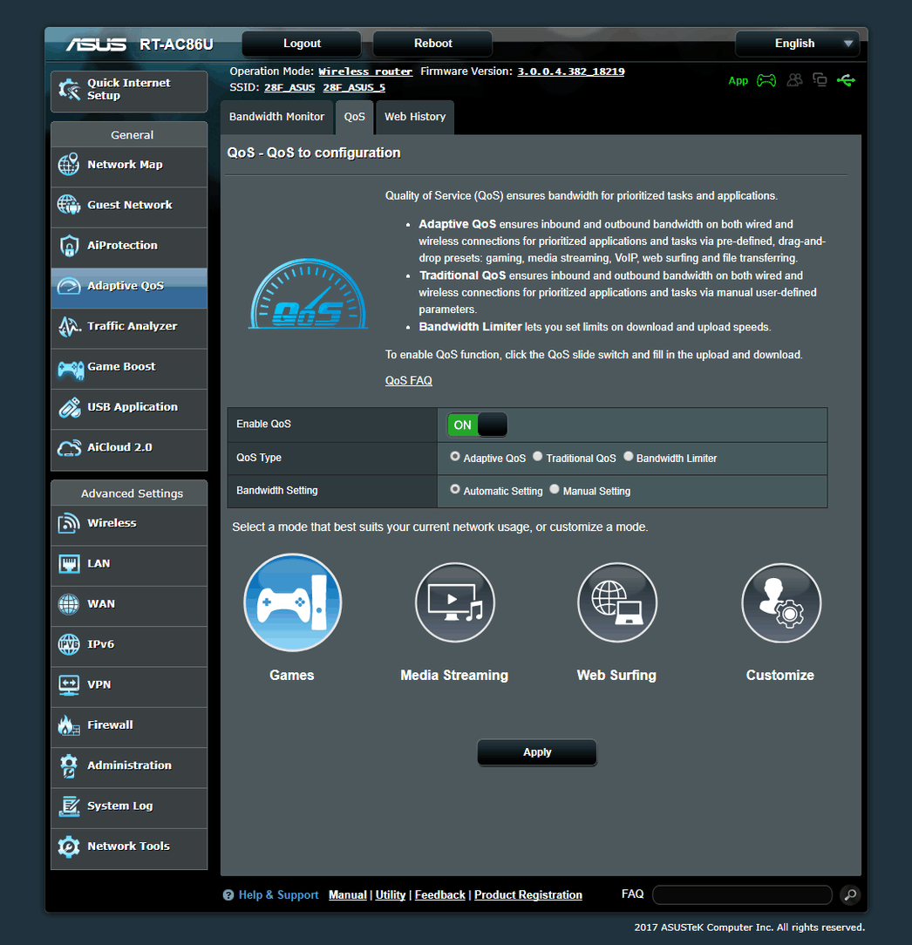Open the Utility link in footer

point(391,895)
